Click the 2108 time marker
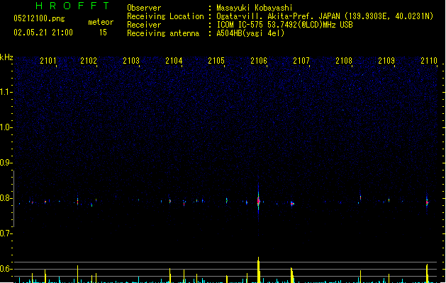The image size is (446, 283). 344,61
